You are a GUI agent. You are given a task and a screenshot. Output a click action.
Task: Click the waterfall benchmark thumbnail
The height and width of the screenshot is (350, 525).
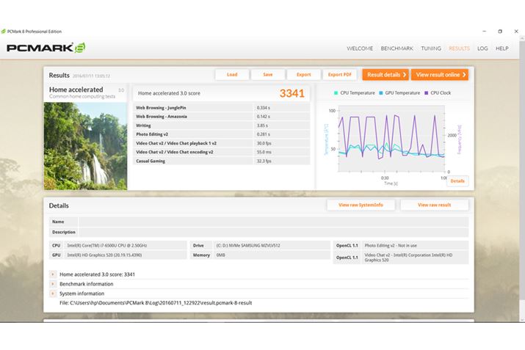coord(85,145)
